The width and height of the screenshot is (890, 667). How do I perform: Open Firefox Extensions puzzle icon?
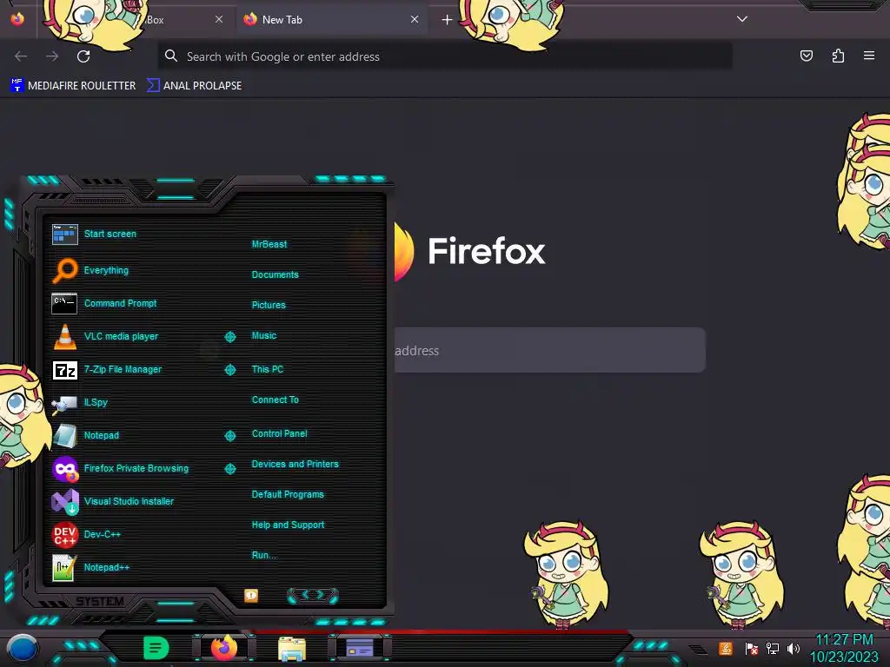pyautogui.click(x=838, y=56)
